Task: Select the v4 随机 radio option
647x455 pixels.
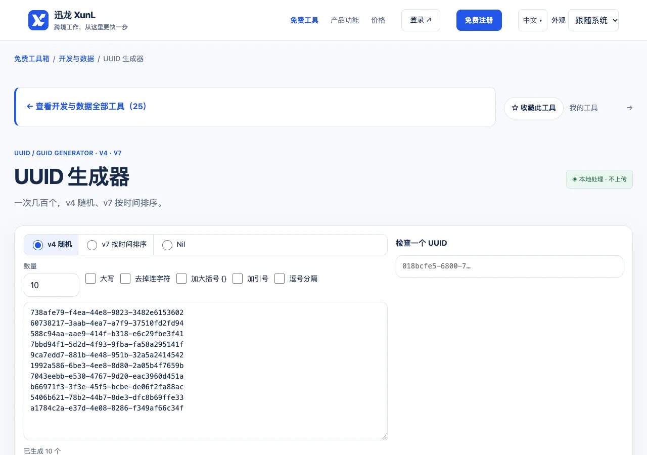Action: click(38, 245)
